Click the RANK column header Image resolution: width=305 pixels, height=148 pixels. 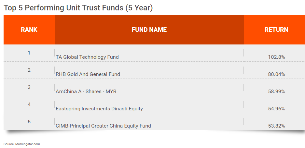click(29, 30)
